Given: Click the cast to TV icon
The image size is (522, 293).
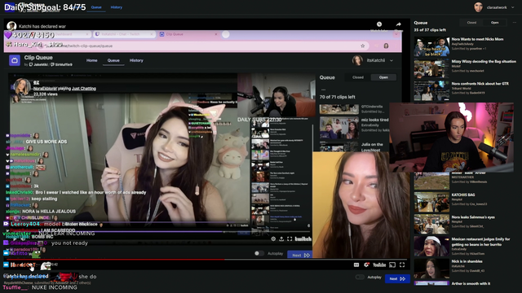Looking at the screenshot, I should 392,265.
